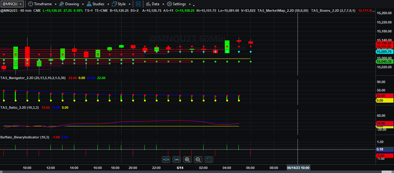Expand the Data dropdown arrow
The width and height of the screenshot is (394, 173).
[x=163, y=4]
